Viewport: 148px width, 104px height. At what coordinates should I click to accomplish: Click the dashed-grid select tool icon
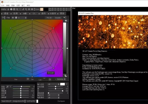[14, 9]
